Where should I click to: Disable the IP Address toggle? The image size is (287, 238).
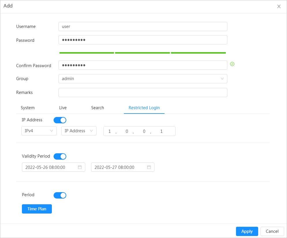[60, 120]
